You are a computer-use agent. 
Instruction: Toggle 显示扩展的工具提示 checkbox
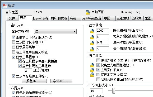coord(20,66)
